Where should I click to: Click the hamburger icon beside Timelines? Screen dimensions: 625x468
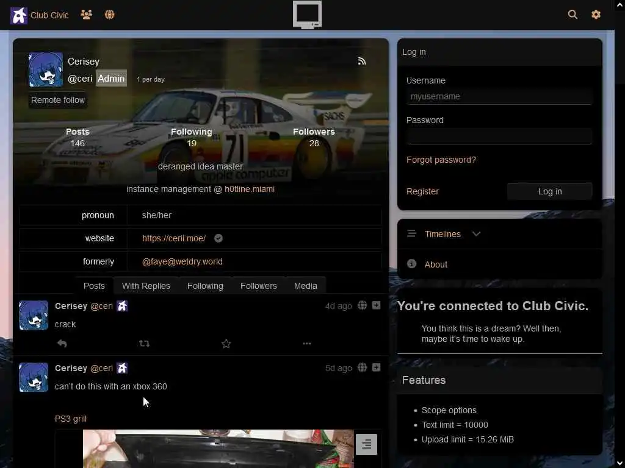click(411, 233)
